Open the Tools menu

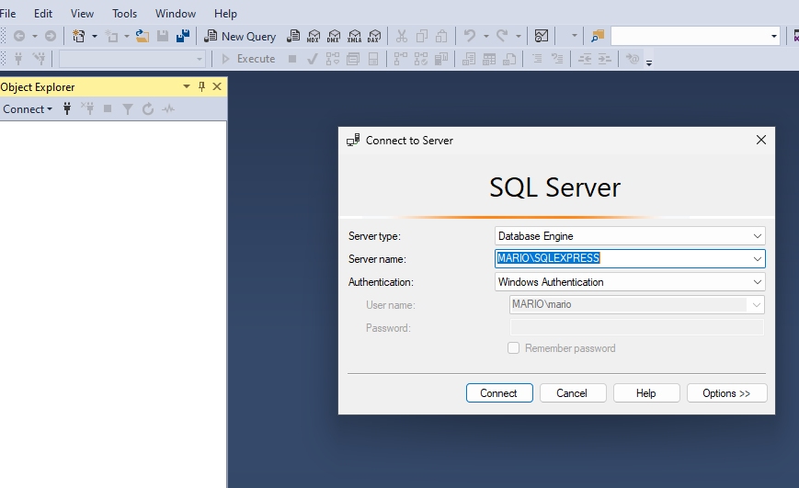click(x=124, y=14)
